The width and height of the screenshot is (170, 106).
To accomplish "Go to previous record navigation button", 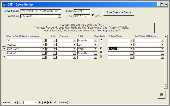I will click(20, 102).
